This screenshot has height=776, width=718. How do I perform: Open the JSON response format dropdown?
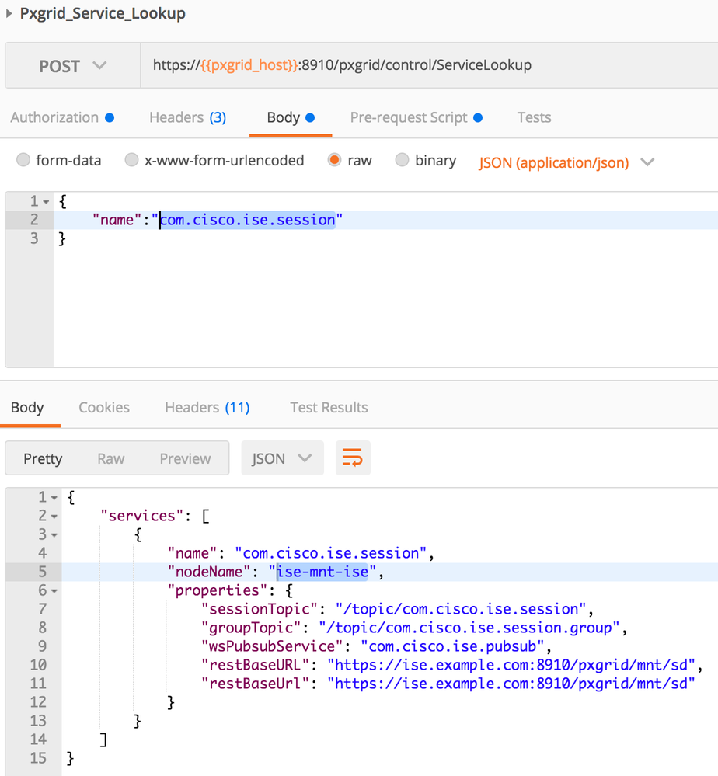[x=282, y=458]
